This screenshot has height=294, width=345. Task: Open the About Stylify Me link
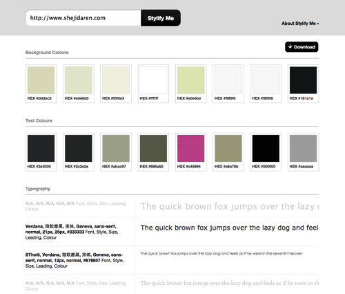tap(300, 24)
